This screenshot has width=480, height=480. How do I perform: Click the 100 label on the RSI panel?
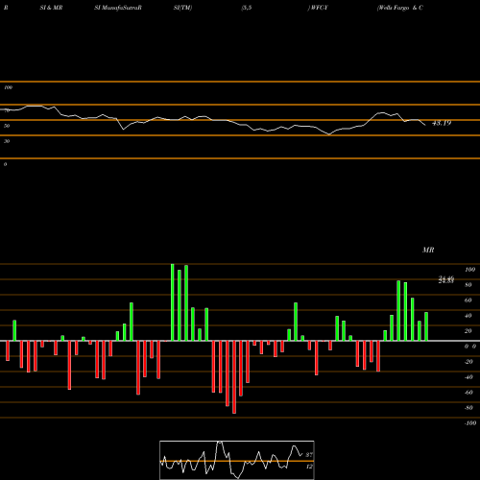pyautogui.click(x=8, y=87)
